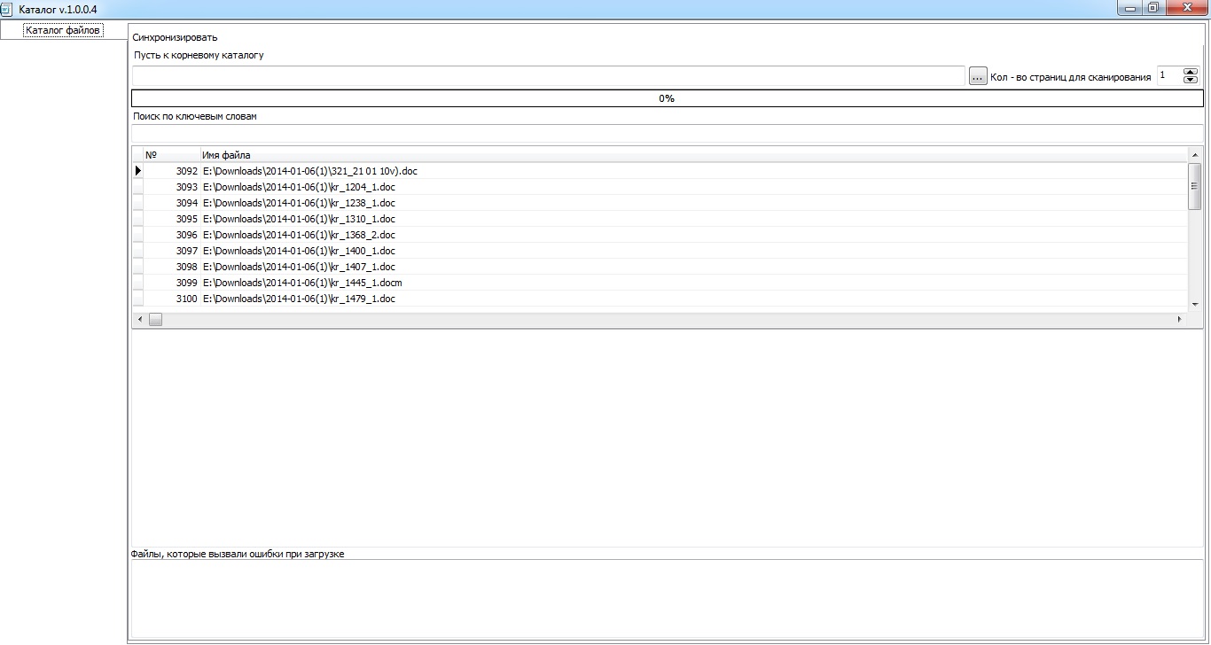Click inside the load-errors file list box
Viewport: 1211px width, 645px height.
pyautogui.click(x=667, y=599)
